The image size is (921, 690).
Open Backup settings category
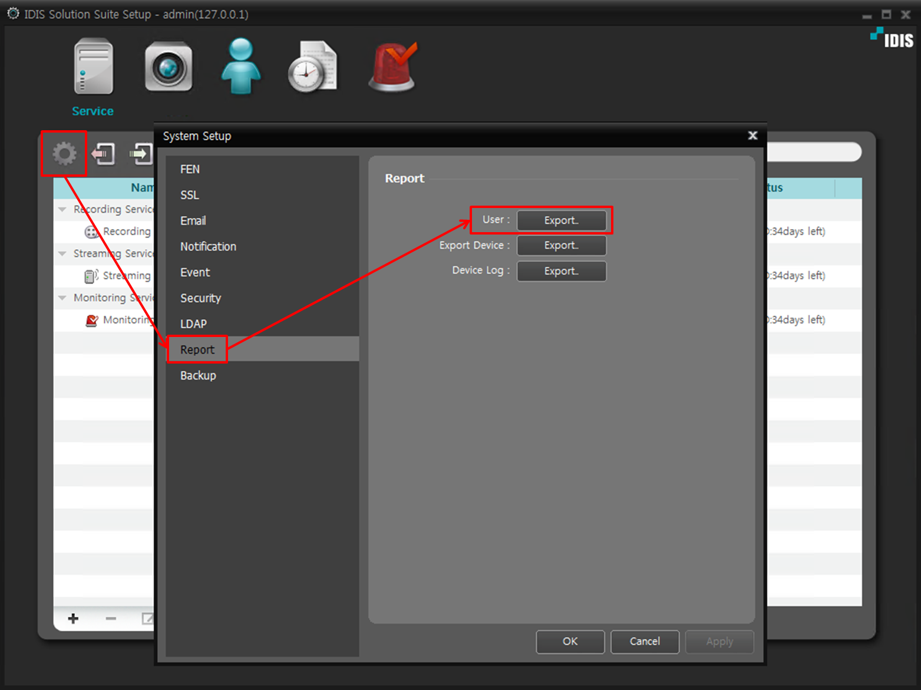click(262, 375)
